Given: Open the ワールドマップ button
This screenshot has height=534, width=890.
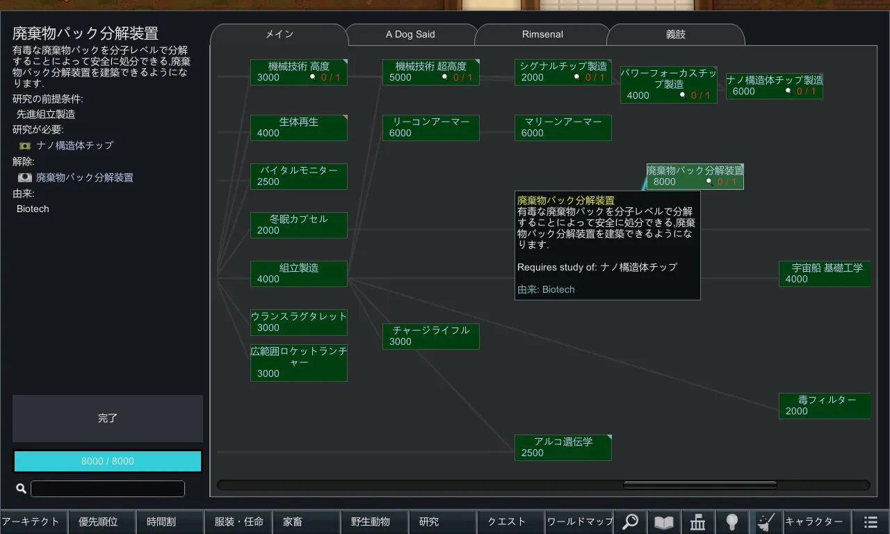Looking at the screenshot, I should click(580, 521).
